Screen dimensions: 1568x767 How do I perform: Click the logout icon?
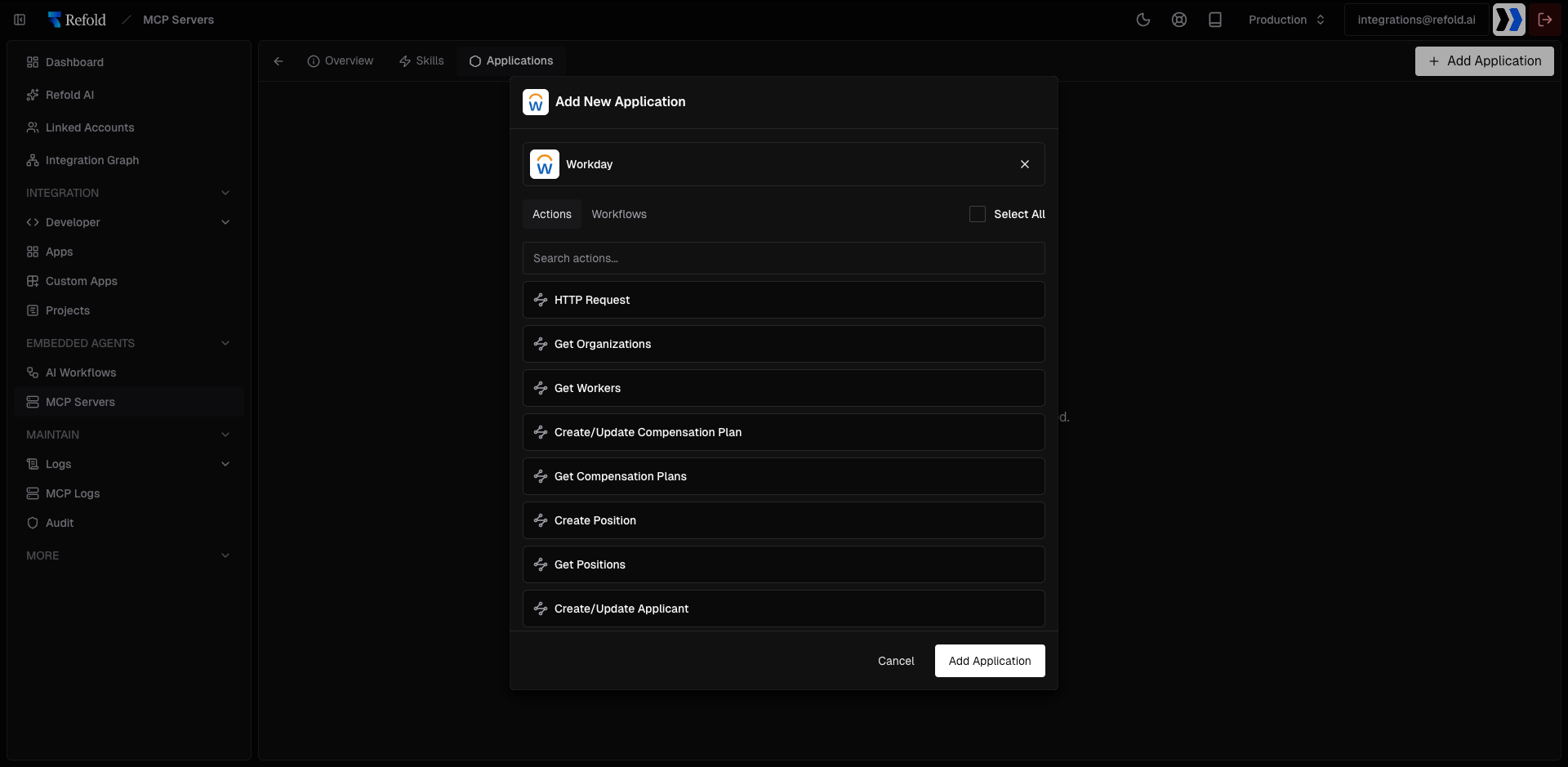(1545, 20)
